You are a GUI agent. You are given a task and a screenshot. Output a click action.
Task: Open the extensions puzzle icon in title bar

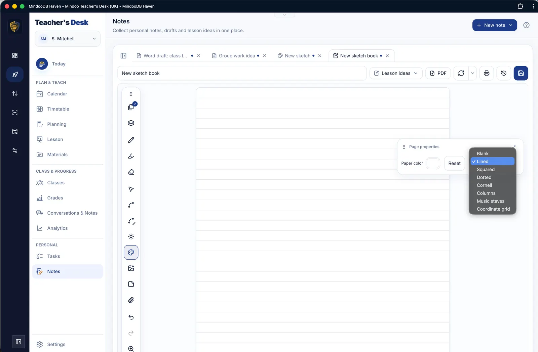520,6
